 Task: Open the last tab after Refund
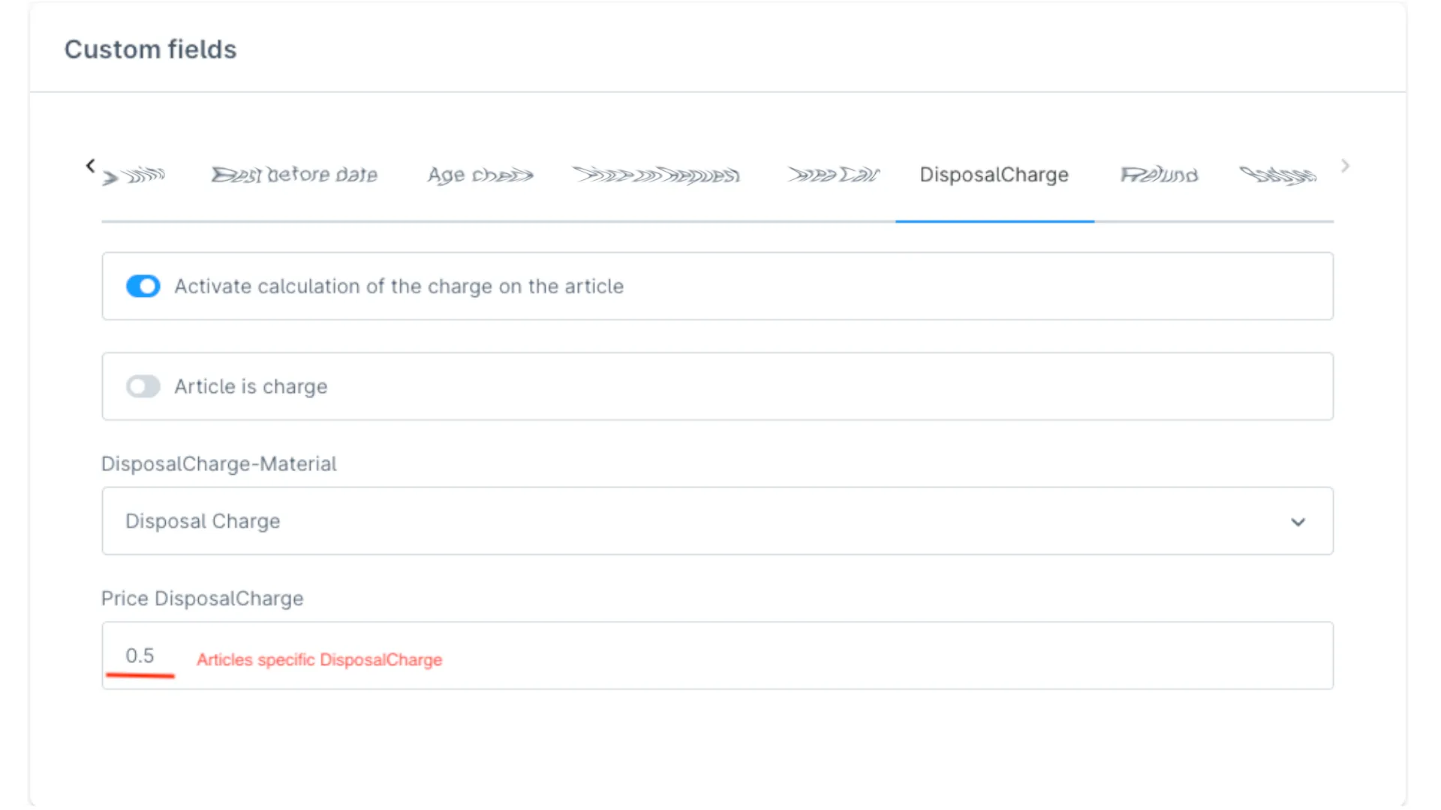coord(1277,175)
